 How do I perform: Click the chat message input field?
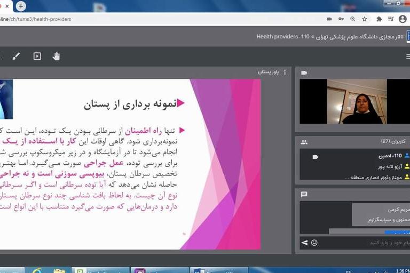click(363, 243)
